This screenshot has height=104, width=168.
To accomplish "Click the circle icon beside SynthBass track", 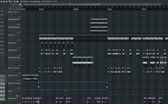I will (9, 50).
